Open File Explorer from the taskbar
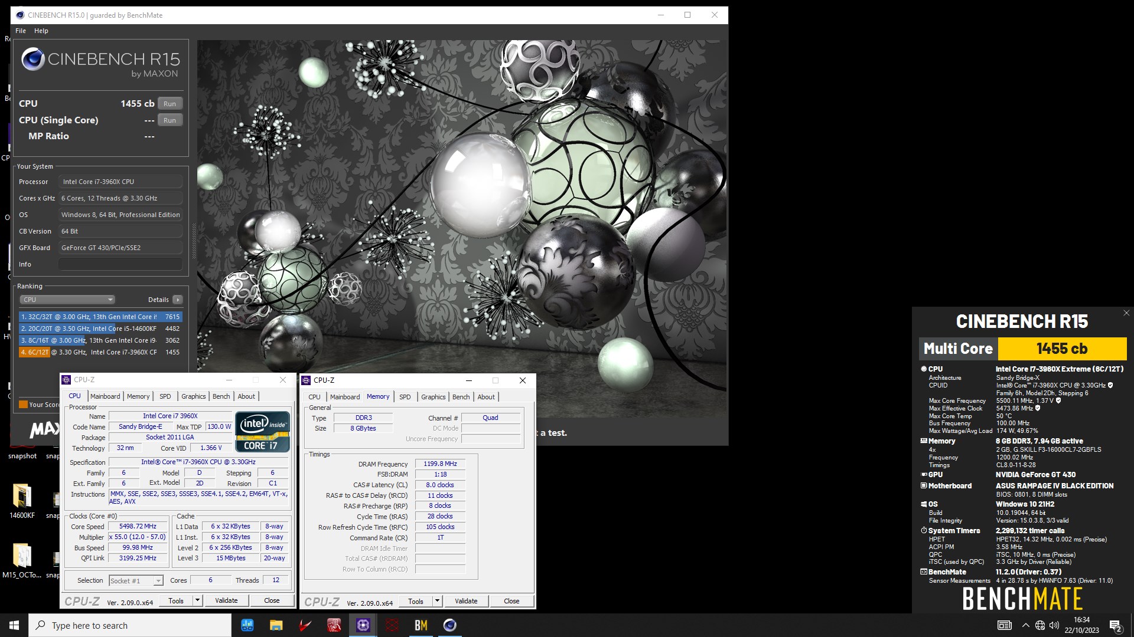The height and width of the screenshot is (637, 1134). click(276, 625)
